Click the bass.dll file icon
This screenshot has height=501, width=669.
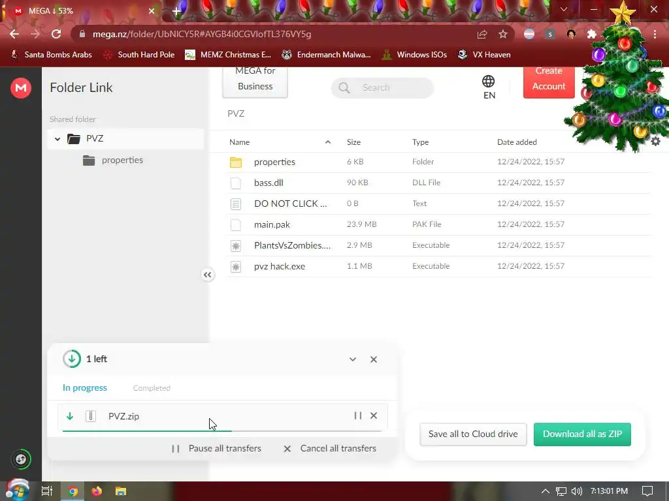[x=235, y=183]
